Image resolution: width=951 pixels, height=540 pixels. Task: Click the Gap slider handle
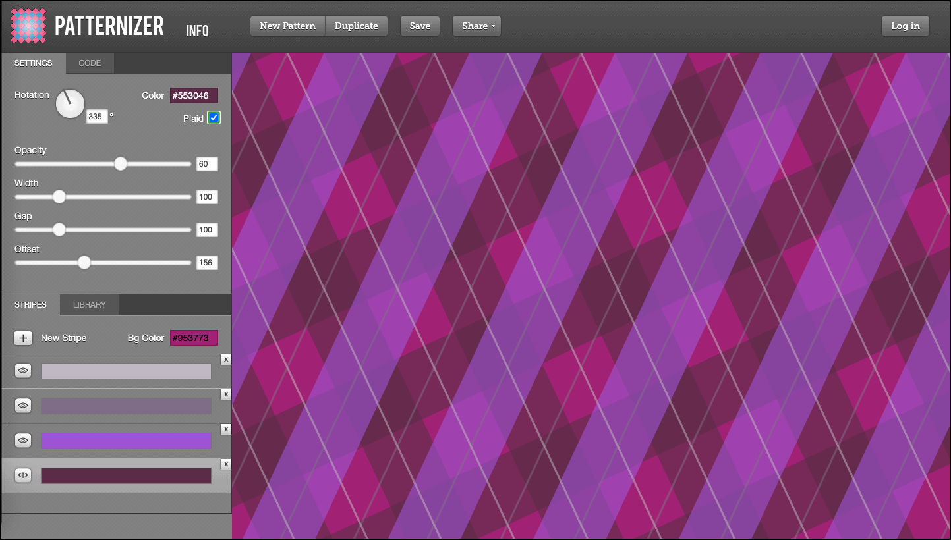coord(59,230)
